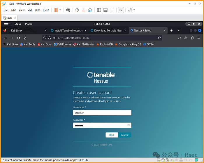Open the VMware Tabs menu
The image size is (204, 163).
(x=38, y=10)
